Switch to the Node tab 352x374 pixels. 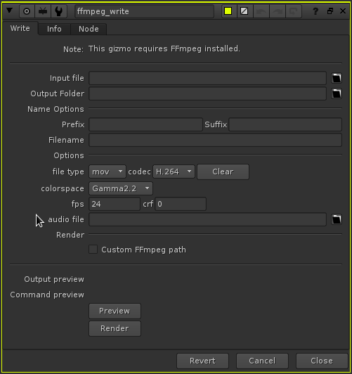pyautogui.click(x=89, y=29)
